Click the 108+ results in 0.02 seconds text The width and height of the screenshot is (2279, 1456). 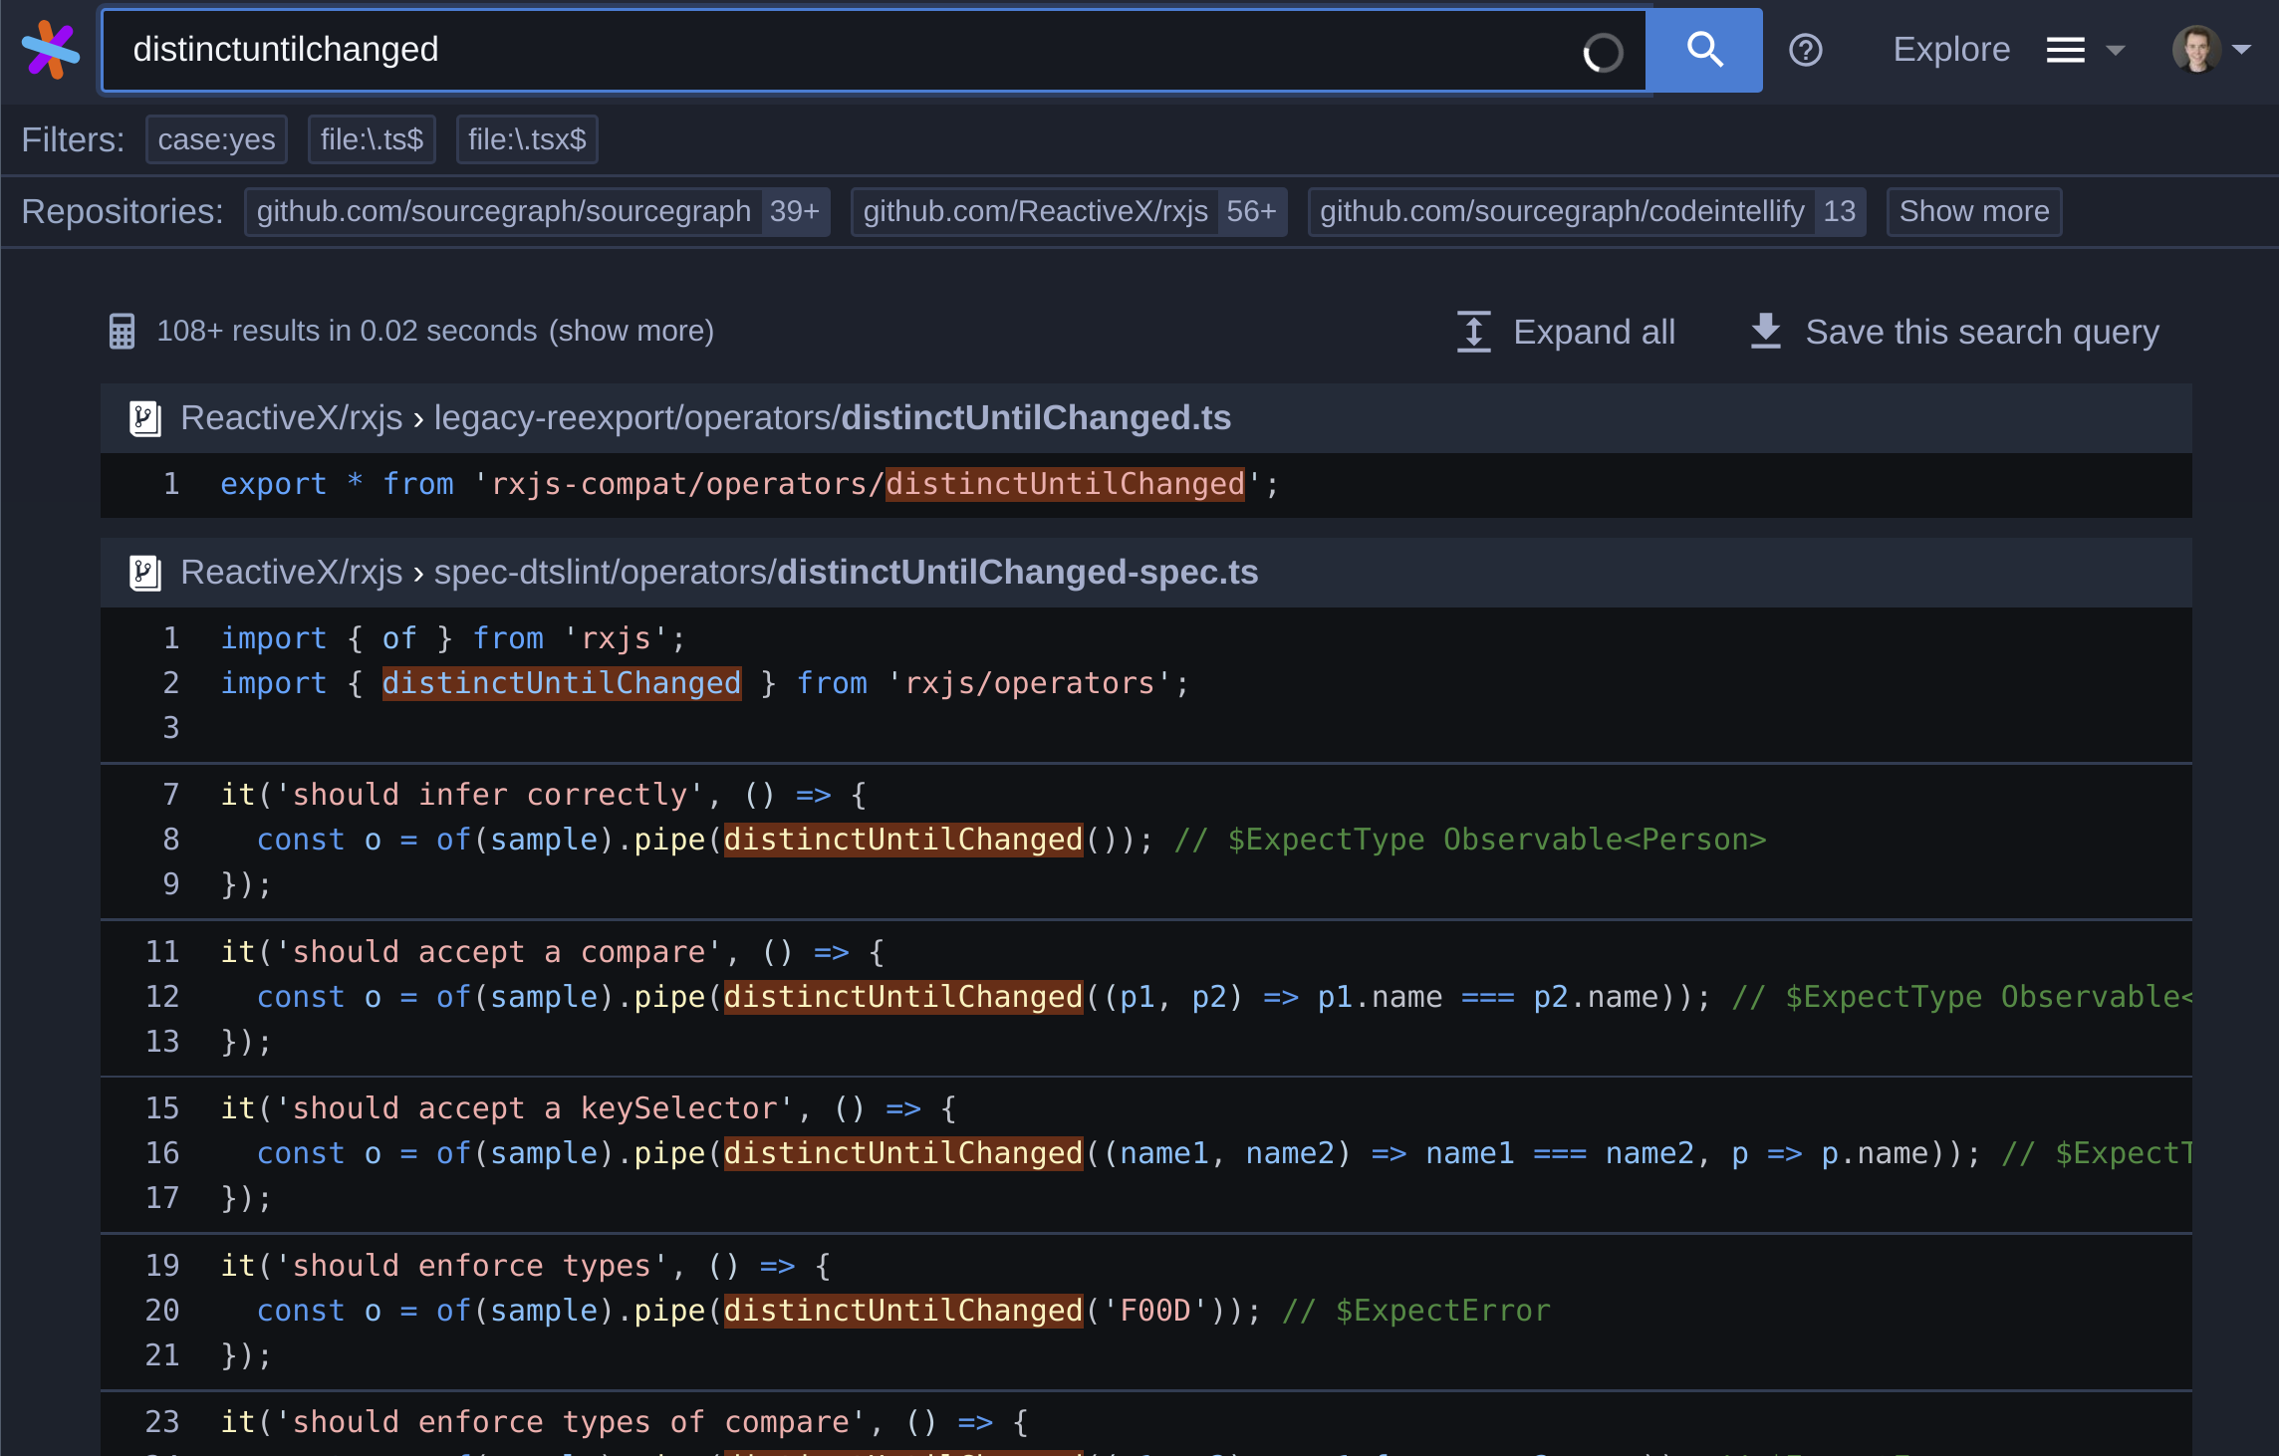pyautogui.click(x=347, y=332)
